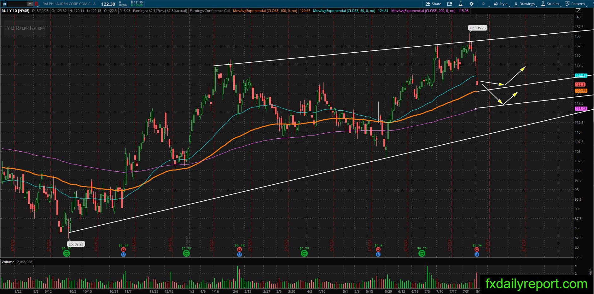594x294 pixels.
Task: Click the December 2022 $0.75 dividend icon
Action: pyautogui.click(x=186, y=253)
